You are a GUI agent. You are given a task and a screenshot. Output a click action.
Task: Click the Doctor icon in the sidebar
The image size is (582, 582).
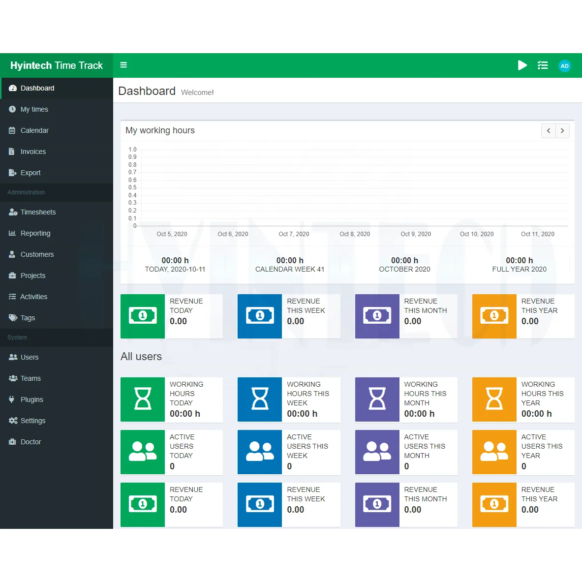coord(13,442)
